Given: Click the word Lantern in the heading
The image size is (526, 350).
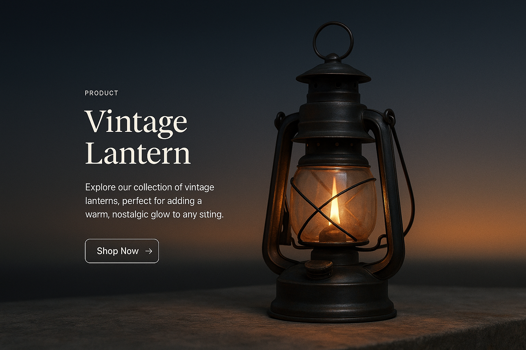Looking at the screenshot, I should (138, 153).
